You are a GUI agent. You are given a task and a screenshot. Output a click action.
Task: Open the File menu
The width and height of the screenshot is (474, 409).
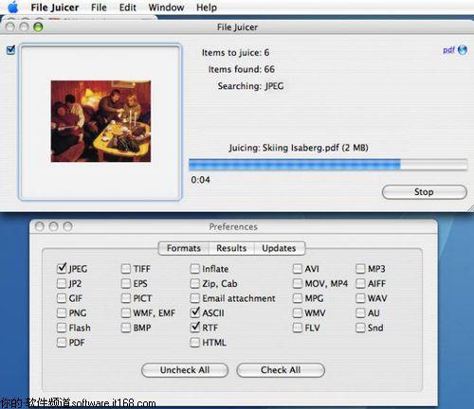[x=99, y=8]
